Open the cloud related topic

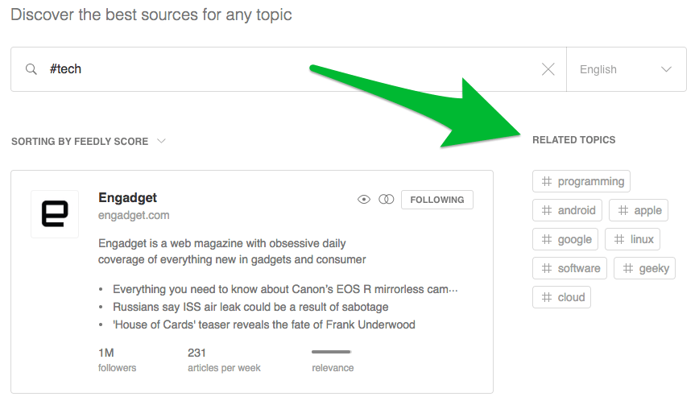pos(562,297)
